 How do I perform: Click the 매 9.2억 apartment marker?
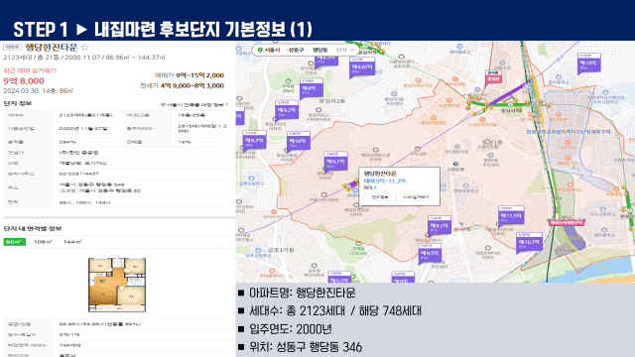click(287, 110)
